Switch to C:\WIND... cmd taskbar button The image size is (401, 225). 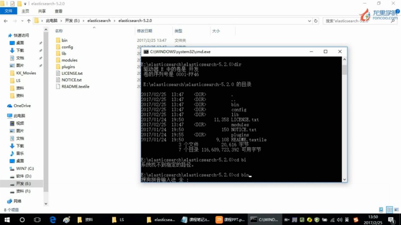tap(265, 220)
